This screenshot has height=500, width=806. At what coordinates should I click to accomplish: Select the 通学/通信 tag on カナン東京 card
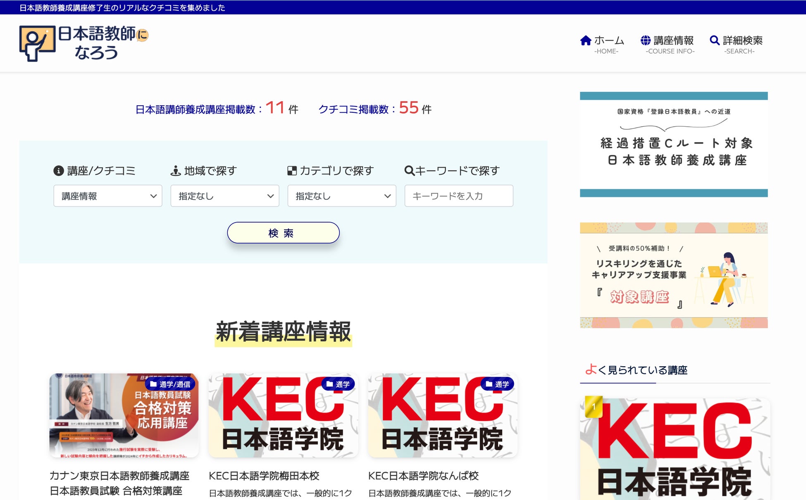tap(170, 384)
